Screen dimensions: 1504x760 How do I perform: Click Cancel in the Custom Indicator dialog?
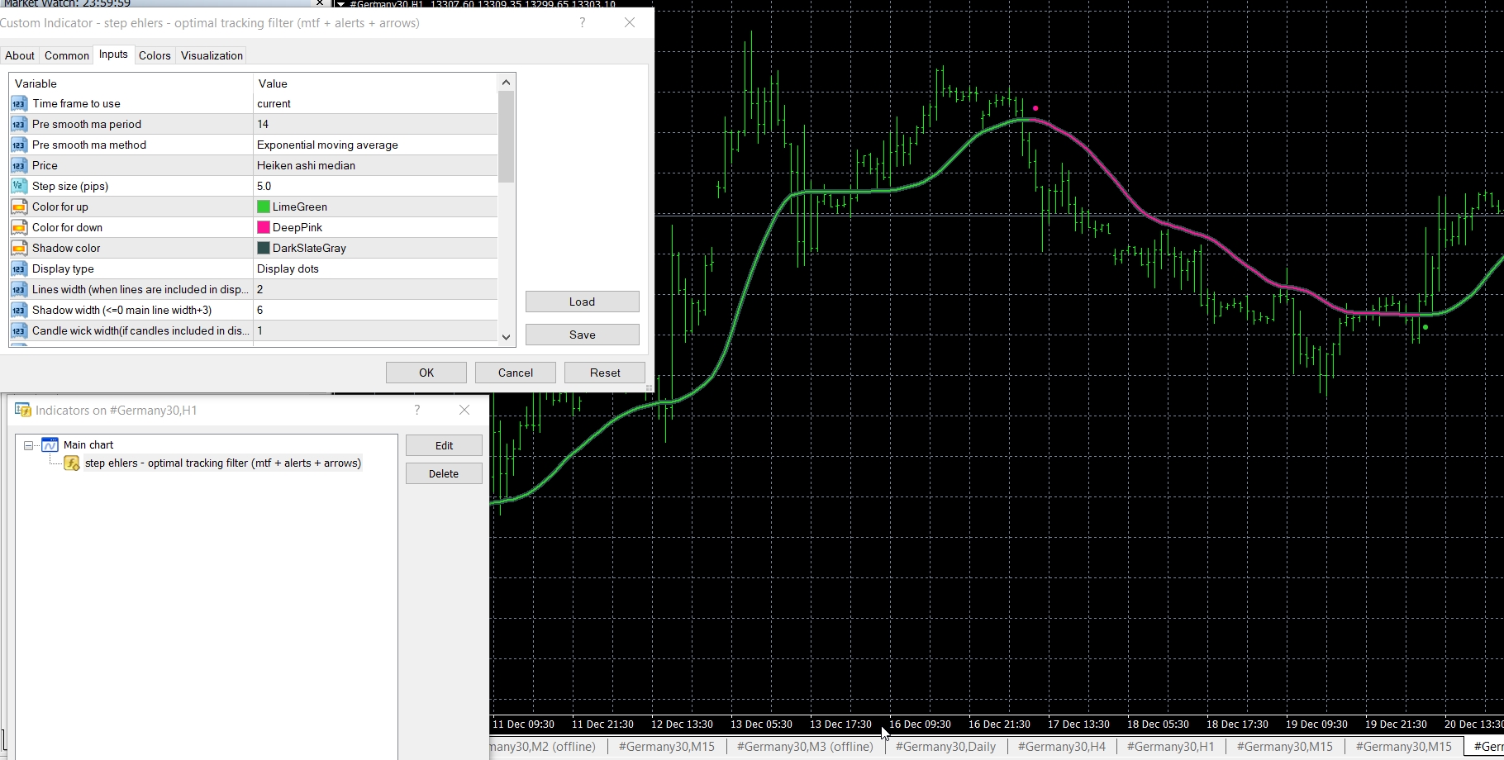click(x=516, y=373)
